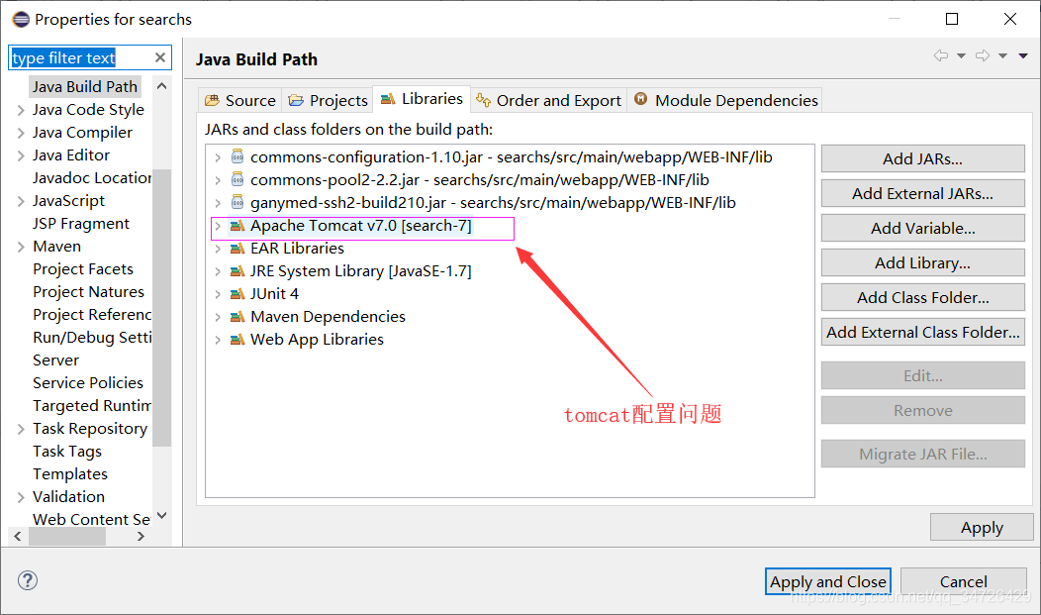
Task: Expand the Apache Tomcat v7.0 tree entry
Action: (219, 225)
